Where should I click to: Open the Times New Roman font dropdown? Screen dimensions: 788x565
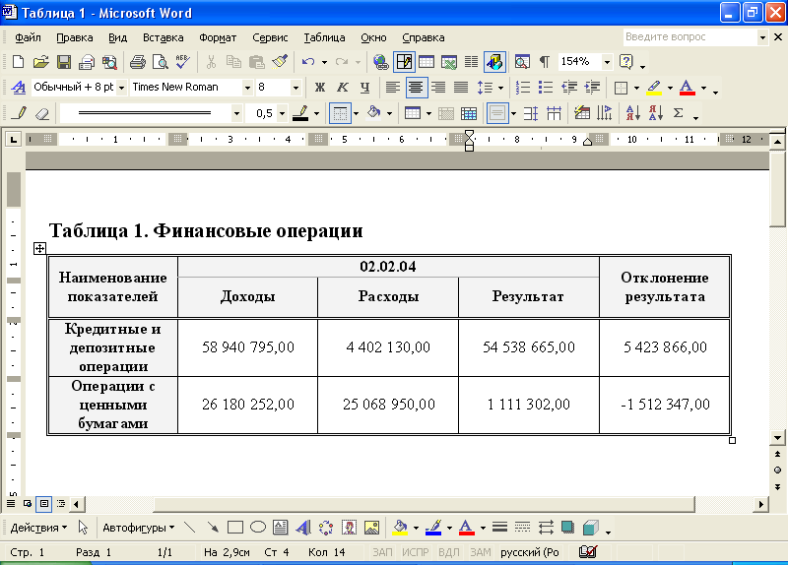246,88
